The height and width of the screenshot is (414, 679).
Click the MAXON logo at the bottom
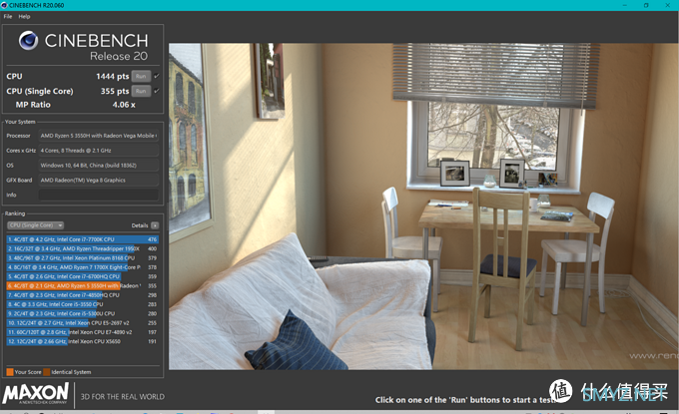point(38,395)
